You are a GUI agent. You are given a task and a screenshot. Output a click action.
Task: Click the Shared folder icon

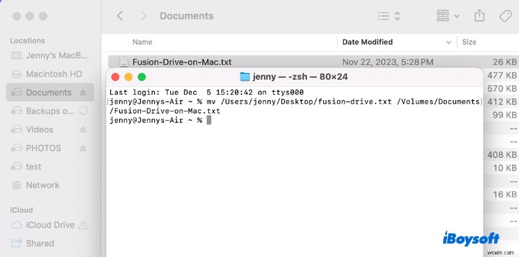(x=17, y=243)
